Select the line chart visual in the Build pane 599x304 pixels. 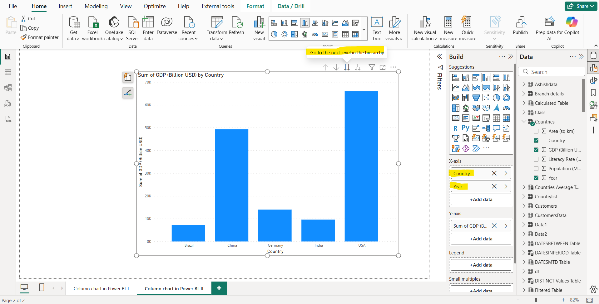coord(455,88)
